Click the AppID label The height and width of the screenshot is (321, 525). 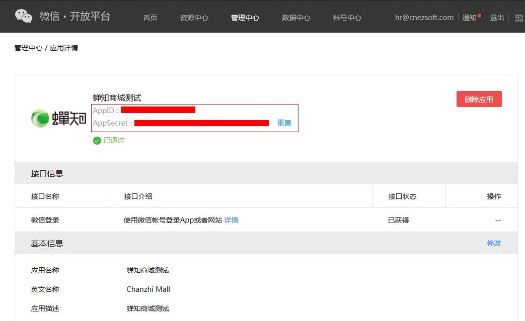tap(106, 110)
